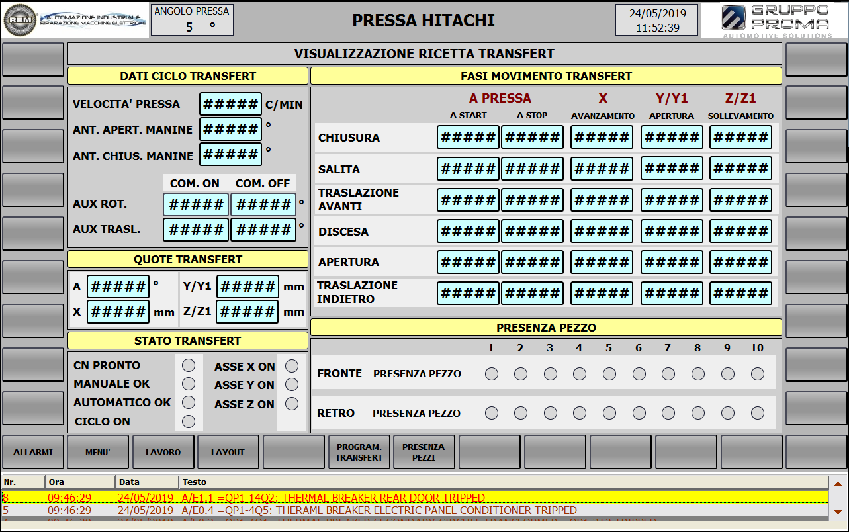This screenshot has width=849, height=532.
Task: Click the PRESSA HITACHI title
Action: point(424,20)
